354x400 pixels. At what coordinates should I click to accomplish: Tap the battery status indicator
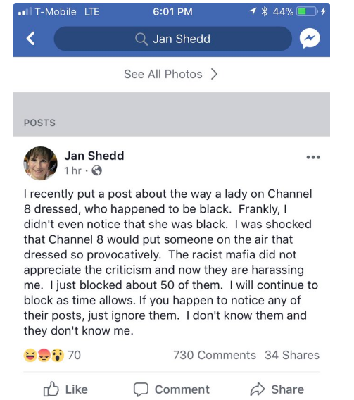(306, 11)
